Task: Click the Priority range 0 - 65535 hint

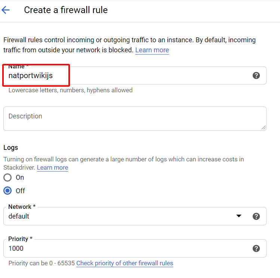Action: click(41, 263)
